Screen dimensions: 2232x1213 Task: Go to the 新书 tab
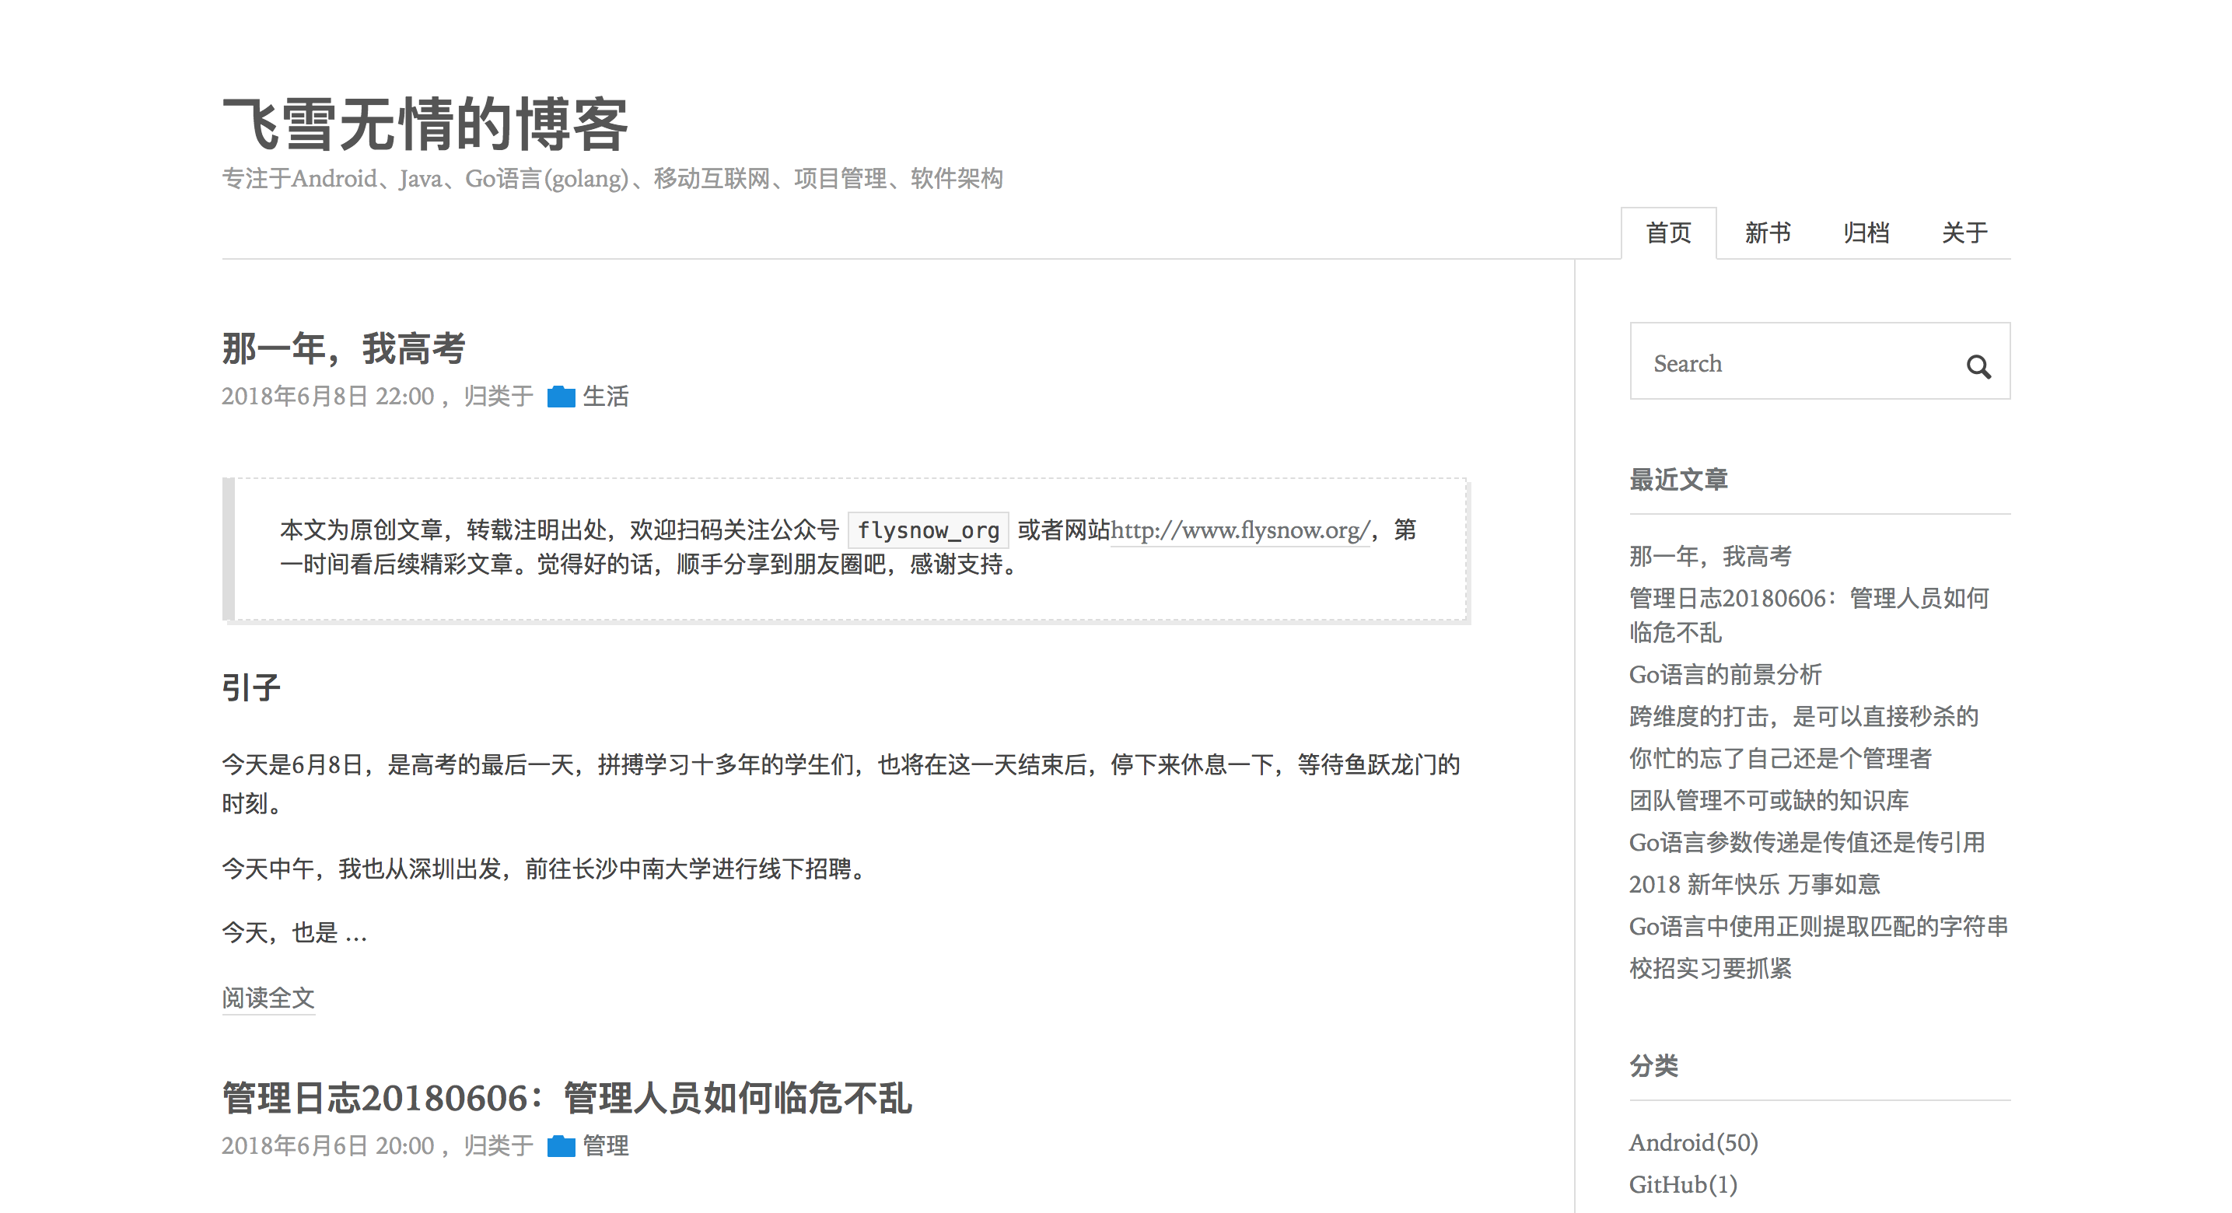(1767, 233)
